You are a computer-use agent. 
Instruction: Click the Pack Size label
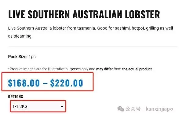pos(18,57)
